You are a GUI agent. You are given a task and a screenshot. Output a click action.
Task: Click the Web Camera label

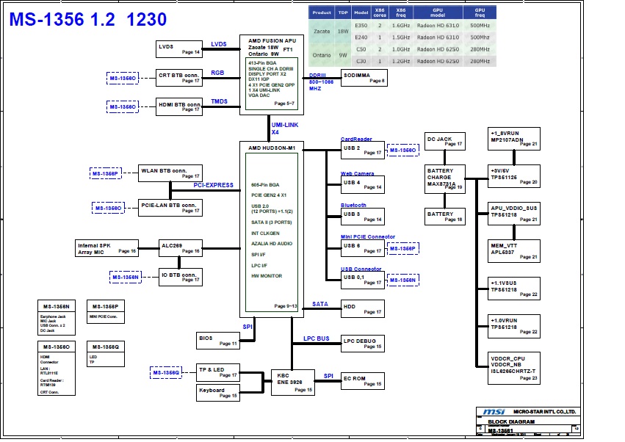tap(357, 174)
